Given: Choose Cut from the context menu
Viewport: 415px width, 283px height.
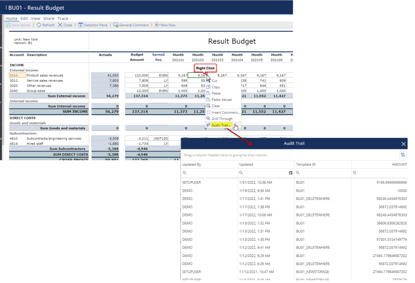Looking at the screenshot, I should coord(216,80).
